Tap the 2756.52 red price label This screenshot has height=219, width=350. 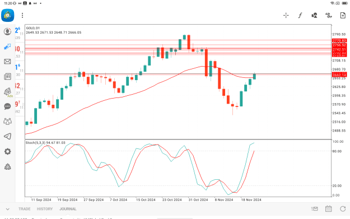point(339,45)
